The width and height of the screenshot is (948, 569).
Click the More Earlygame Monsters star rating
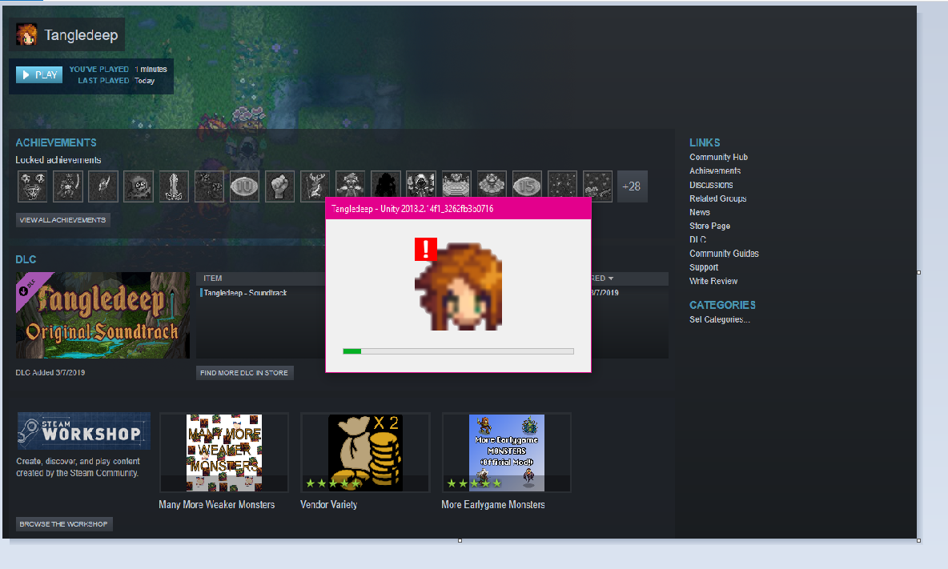474,483
